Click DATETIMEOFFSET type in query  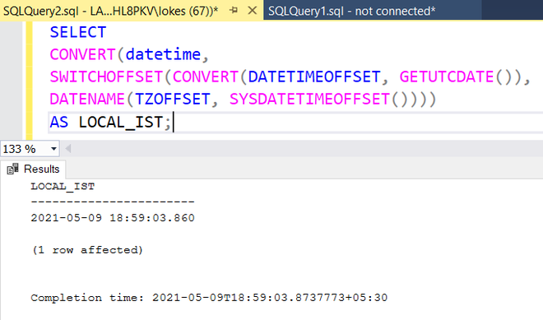coord(314,77)
